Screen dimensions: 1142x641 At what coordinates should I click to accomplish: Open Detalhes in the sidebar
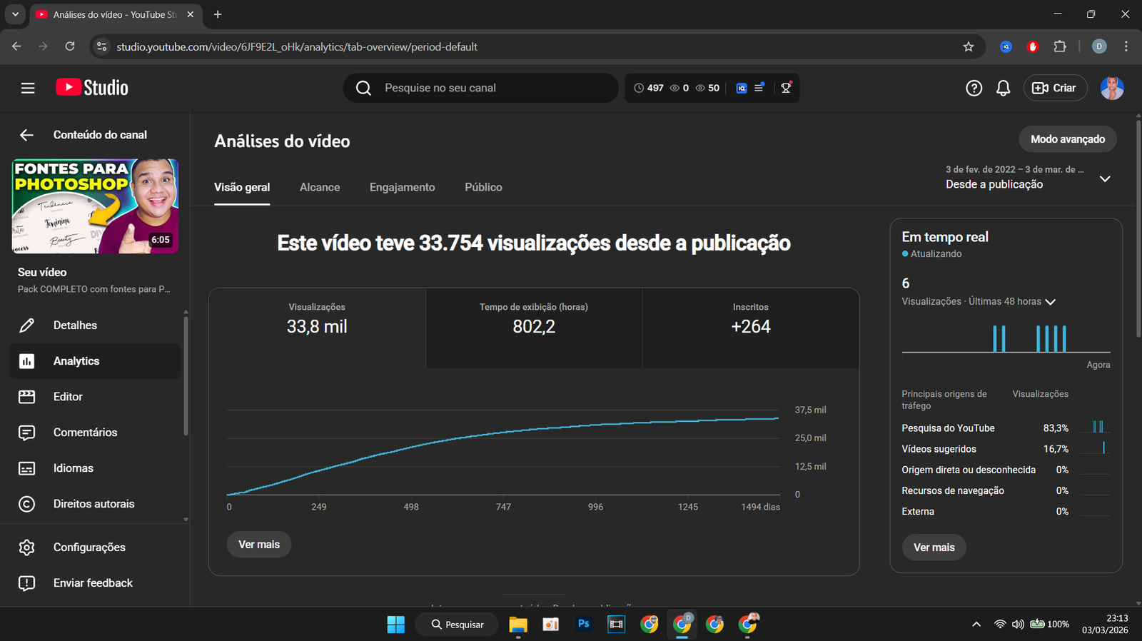point(75,325)
